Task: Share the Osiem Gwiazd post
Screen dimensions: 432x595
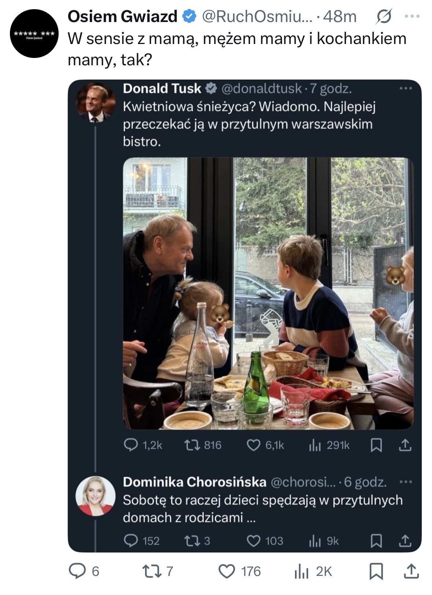Action: pos(411,571)
